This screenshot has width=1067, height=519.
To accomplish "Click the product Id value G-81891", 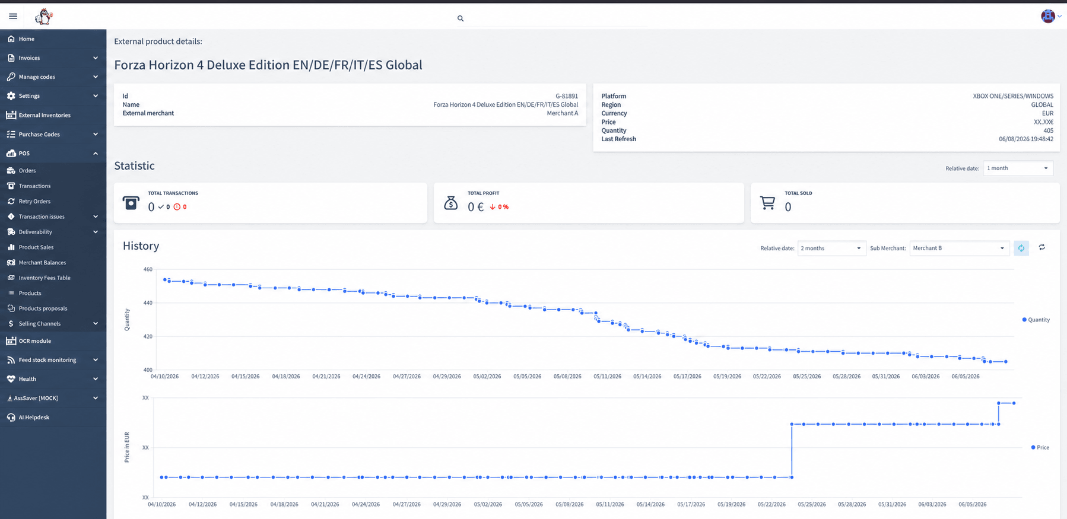I will [x=567, y=96].
